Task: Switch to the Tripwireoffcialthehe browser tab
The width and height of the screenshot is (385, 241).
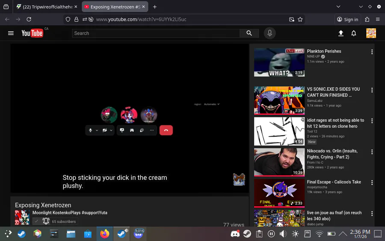Action: click(x=46, y=6)
